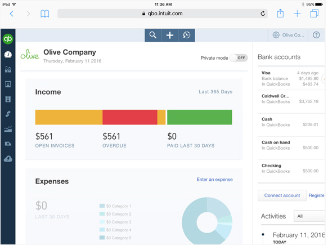Image resolution: width=328 pixels, height=245 pixels.
Task: Tap the Safari back arrow
Action: (12, 14)
